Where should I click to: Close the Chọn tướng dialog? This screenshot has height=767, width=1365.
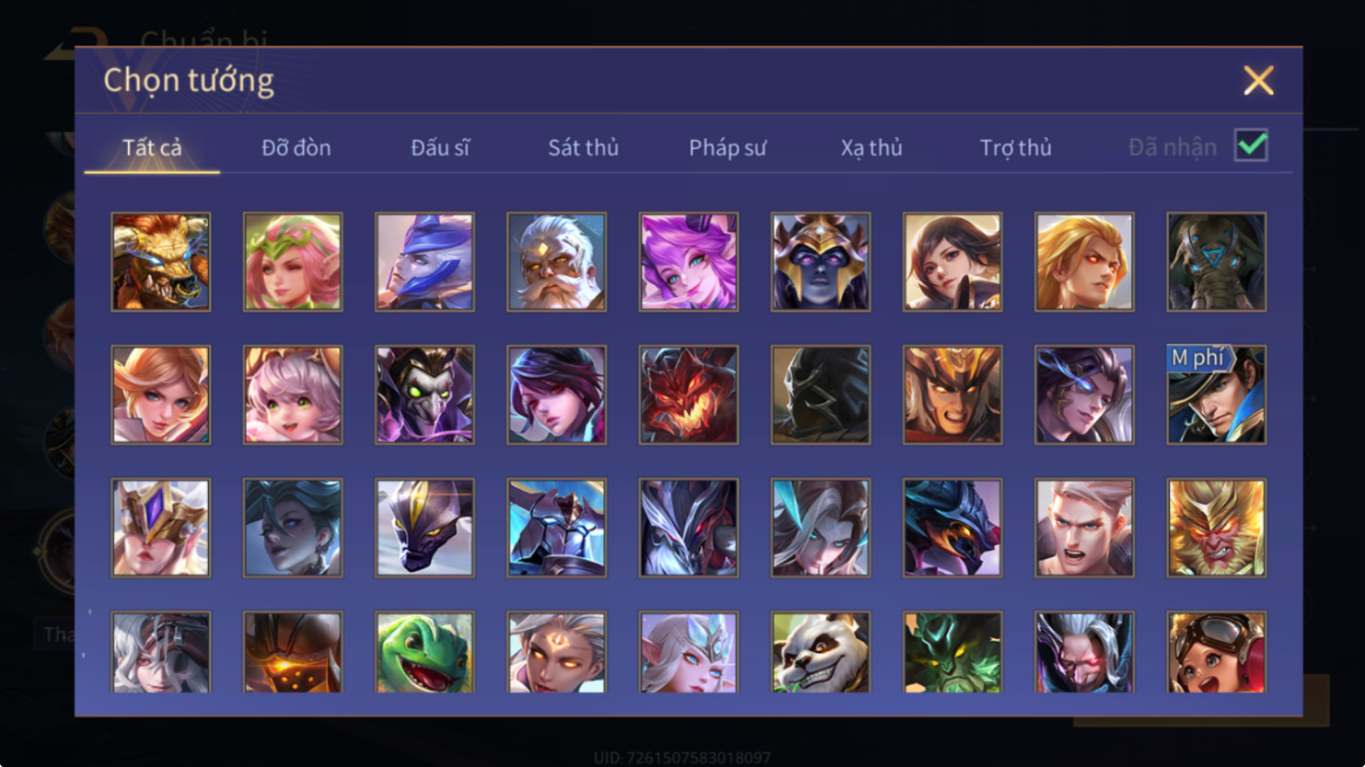[1258, 80]
